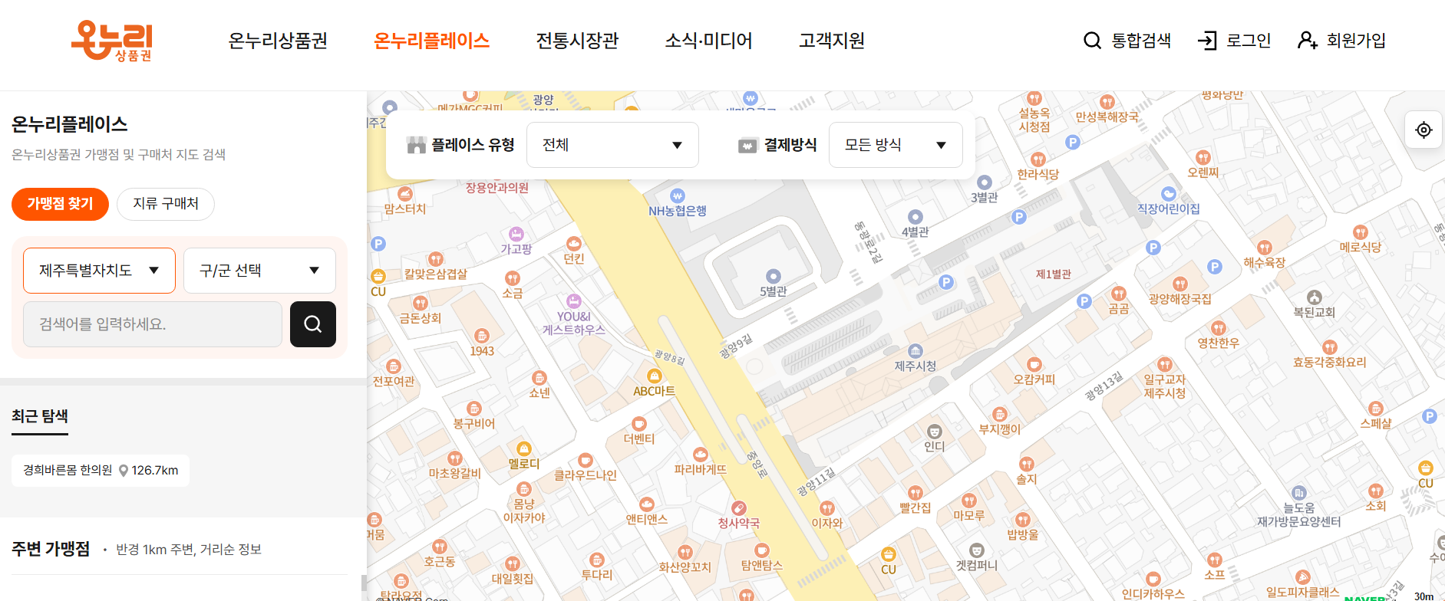Viewport: 1445px width, 601px height.
Task: Click the sign-up person icon
Action: tap(1307, 41)
